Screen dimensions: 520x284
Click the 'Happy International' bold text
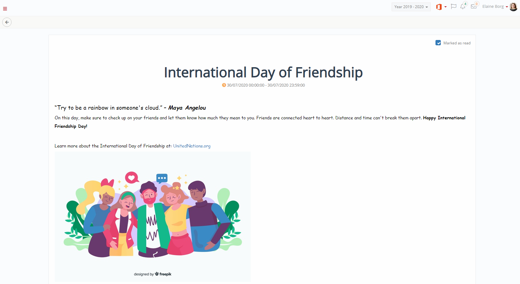444,118
